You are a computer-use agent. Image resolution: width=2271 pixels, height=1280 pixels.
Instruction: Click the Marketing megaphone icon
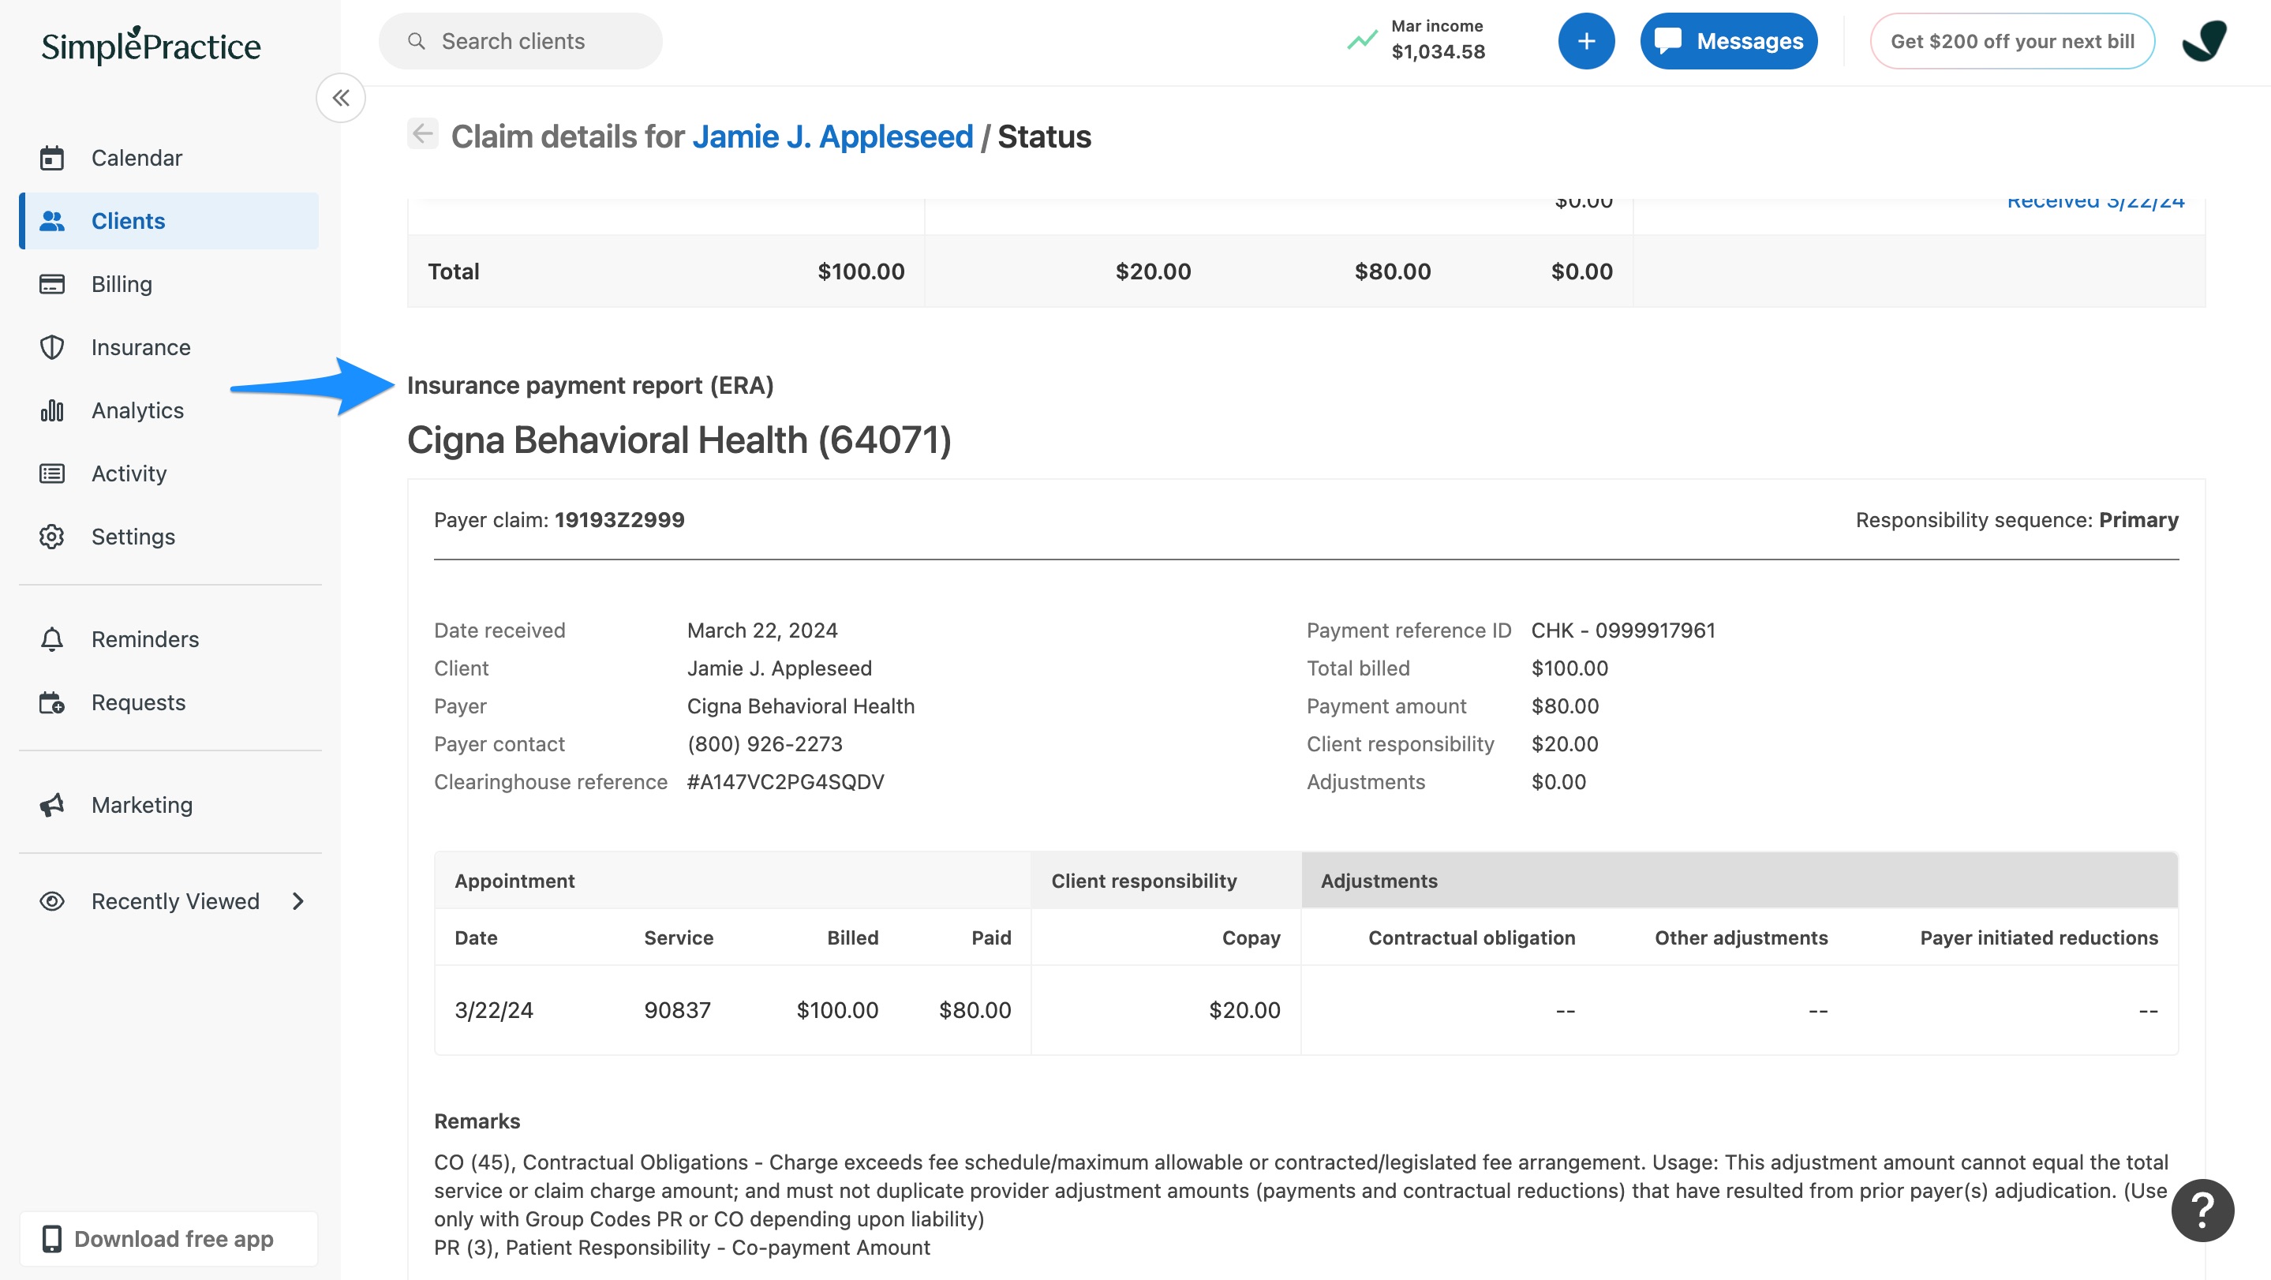coord(52,805)
